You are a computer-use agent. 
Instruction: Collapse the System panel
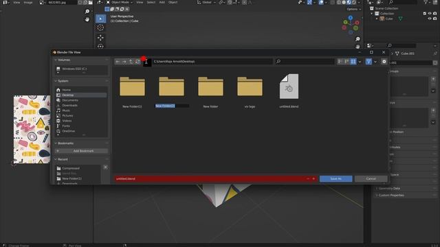56,81
